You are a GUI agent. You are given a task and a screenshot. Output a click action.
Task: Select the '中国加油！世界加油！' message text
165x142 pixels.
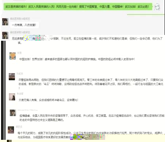pos(77,59)
